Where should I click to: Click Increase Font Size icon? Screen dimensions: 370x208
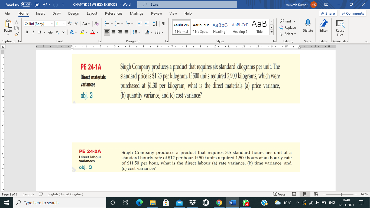(70, 24)
